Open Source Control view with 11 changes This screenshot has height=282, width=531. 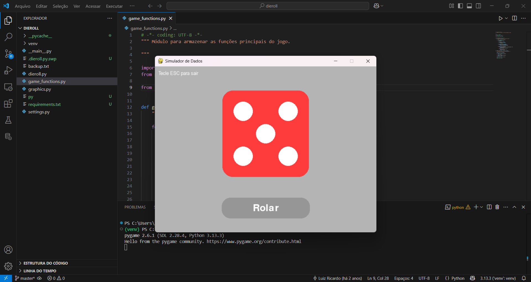tap(8, 54)
